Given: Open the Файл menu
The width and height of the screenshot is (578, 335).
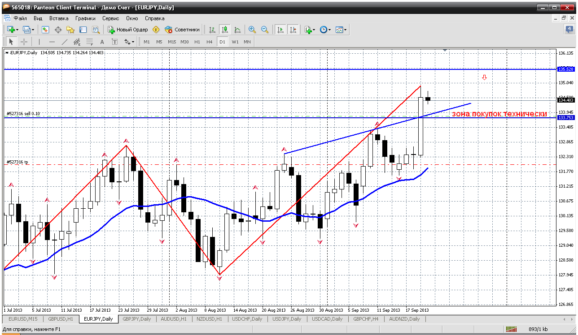Looking at the screenshot, I should tap(20, 18).
